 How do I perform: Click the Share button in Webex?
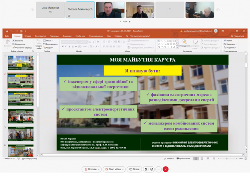134,169
